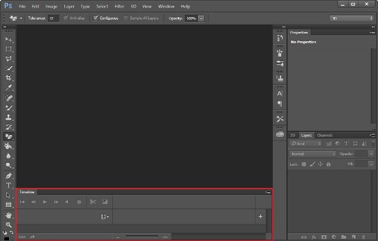Select the Path Selection tool
Screen dimensions: 378x241
tap(9, 195)
